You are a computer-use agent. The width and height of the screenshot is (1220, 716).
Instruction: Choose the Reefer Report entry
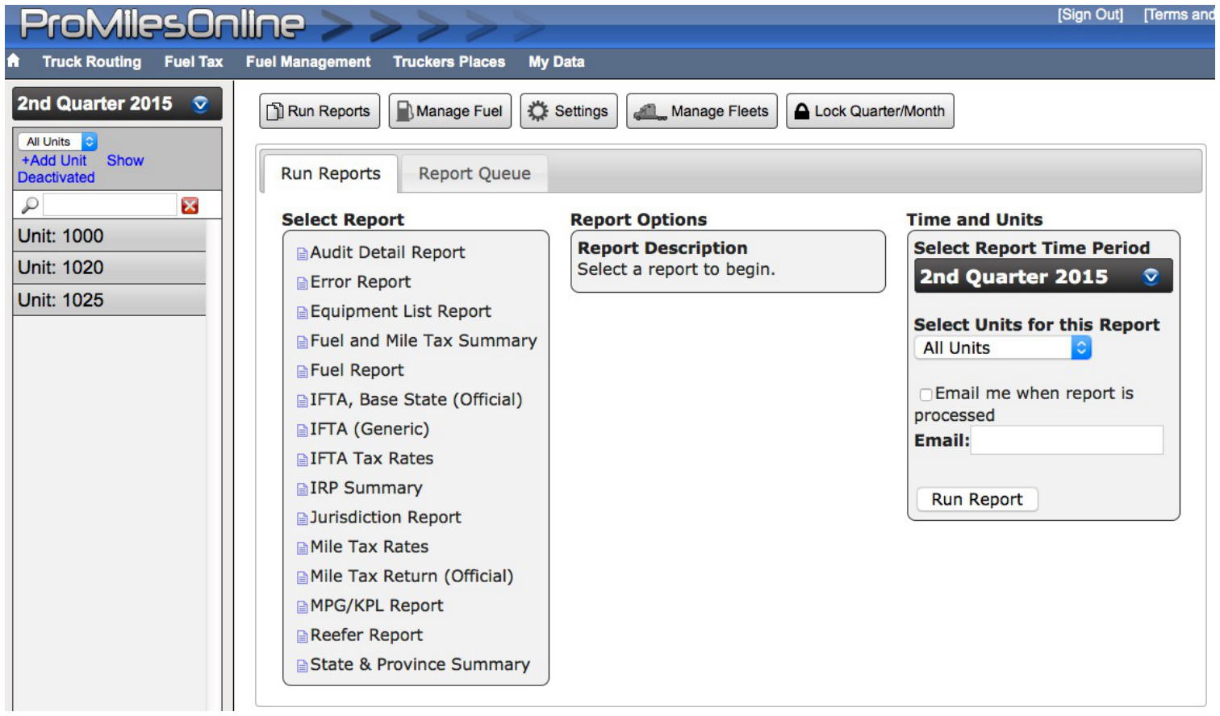pyautogui.click(x=366, y=635)
